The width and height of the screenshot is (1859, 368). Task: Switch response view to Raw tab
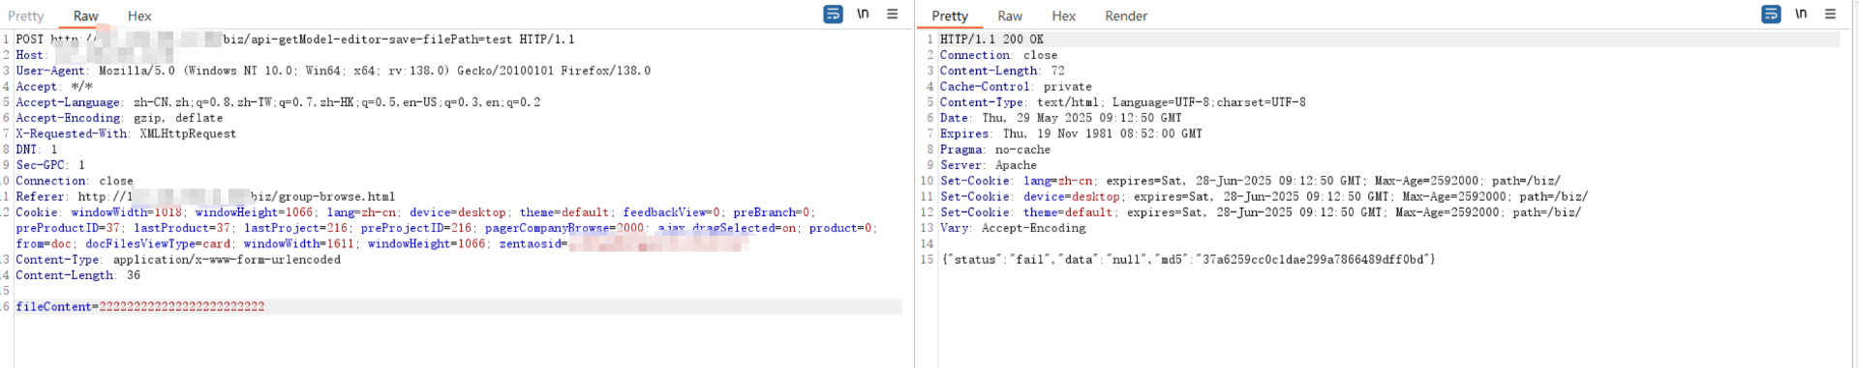(x=1010, y=16)
